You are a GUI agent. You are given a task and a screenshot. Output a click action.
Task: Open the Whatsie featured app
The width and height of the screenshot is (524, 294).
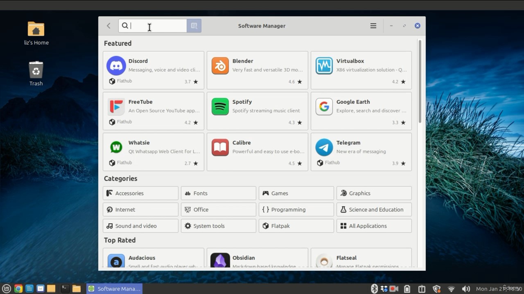click(154, 152)
